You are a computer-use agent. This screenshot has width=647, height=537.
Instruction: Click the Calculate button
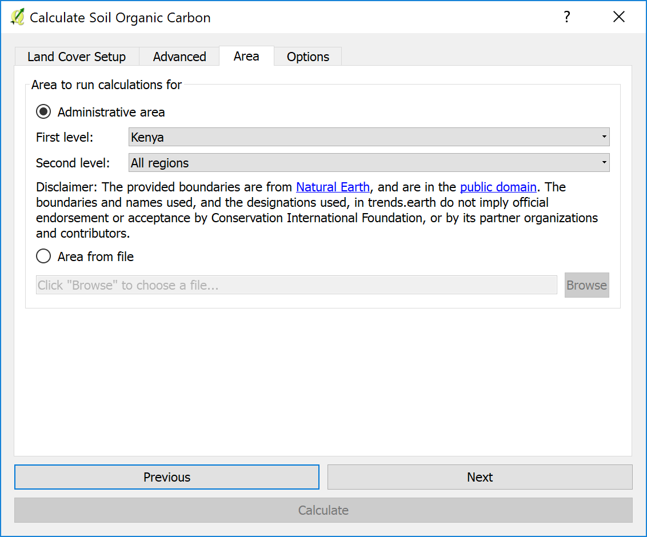click(x=323, y=510)
